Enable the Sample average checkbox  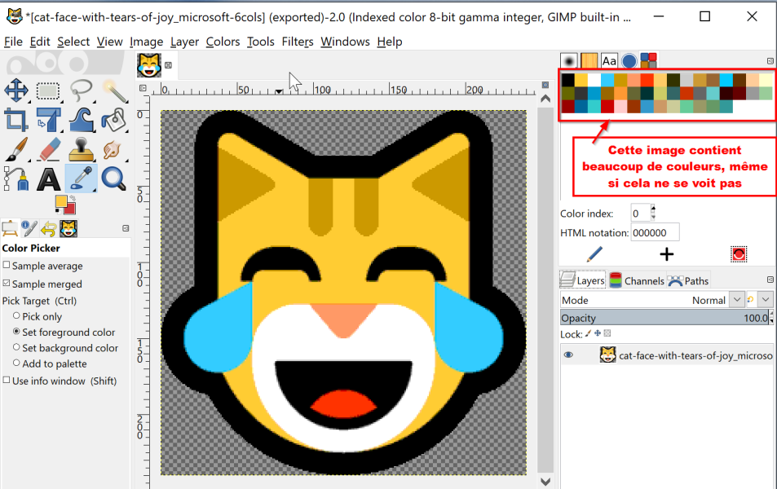(7, 265)
